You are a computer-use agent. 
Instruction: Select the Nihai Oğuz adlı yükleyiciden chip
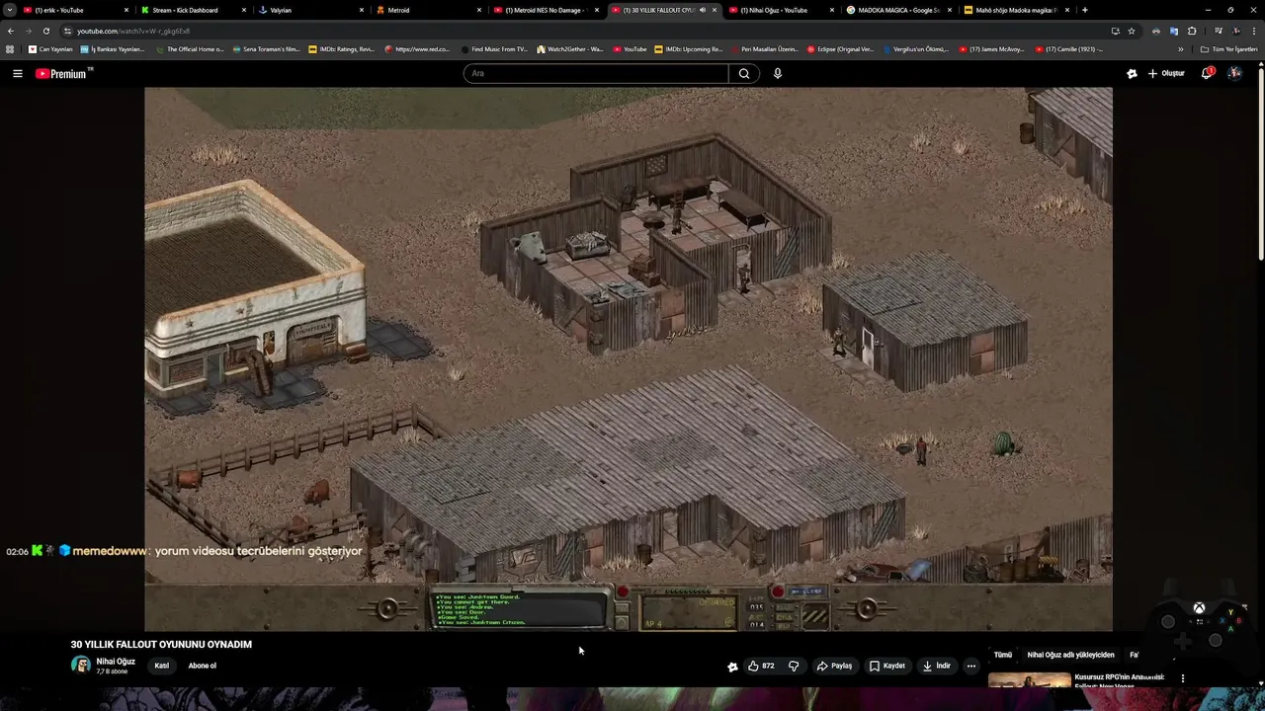tap(1070, 655)
